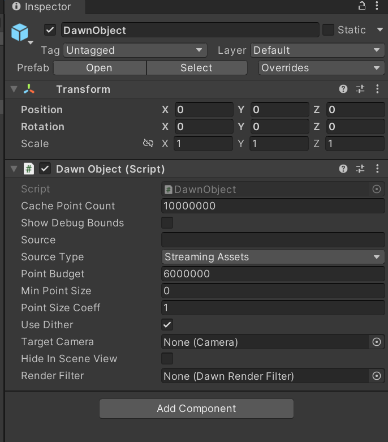Screen dimensions: 388x442
Task: Click the Add Component button
Action: coord(196,409)
